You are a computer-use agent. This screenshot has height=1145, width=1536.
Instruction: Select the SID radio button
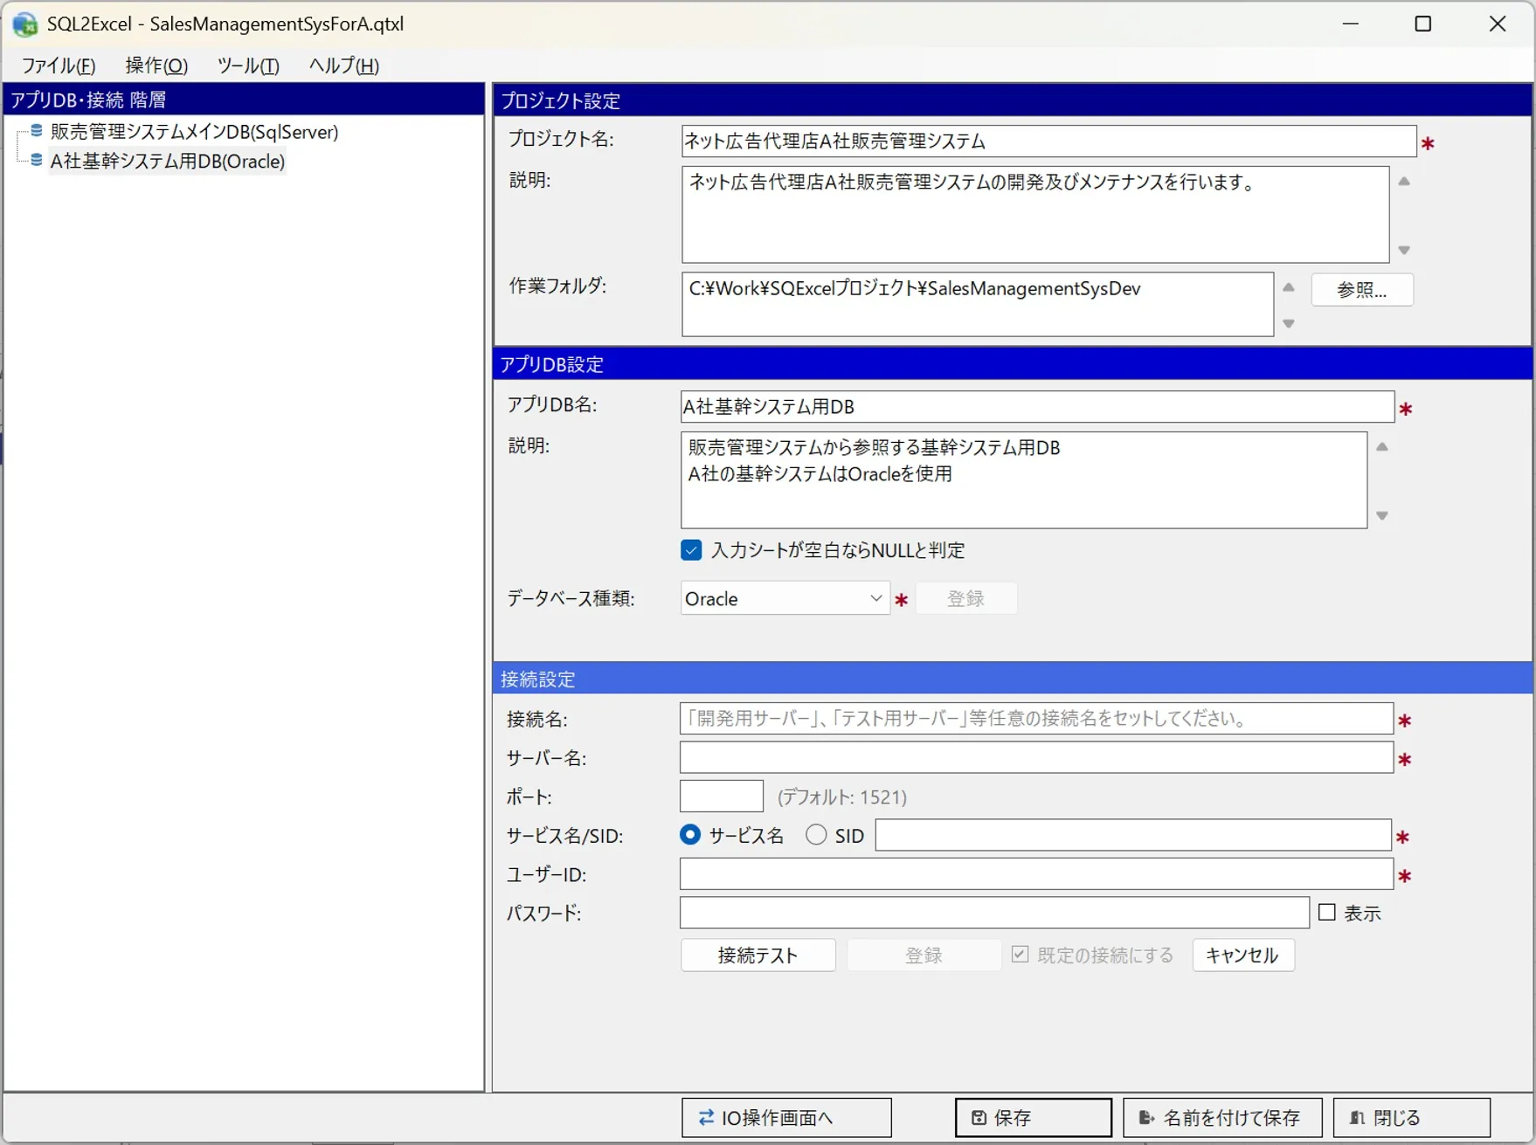click(816, 835)
